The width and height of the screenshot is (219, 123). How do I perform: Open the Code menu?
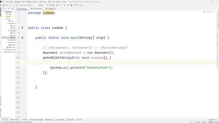pos(24,2)
